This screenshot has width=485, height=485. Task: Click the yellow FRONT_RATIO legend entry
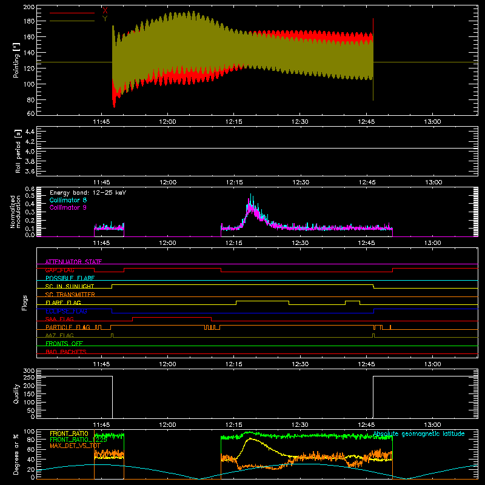click(x=69, y=433)
